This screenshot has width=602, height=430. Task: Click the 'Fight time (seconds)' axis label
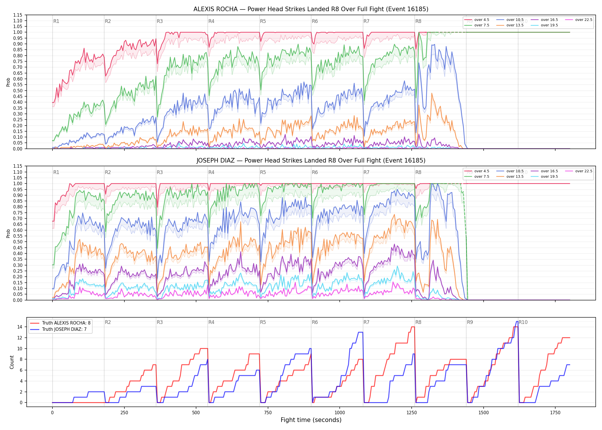point(311,420)
